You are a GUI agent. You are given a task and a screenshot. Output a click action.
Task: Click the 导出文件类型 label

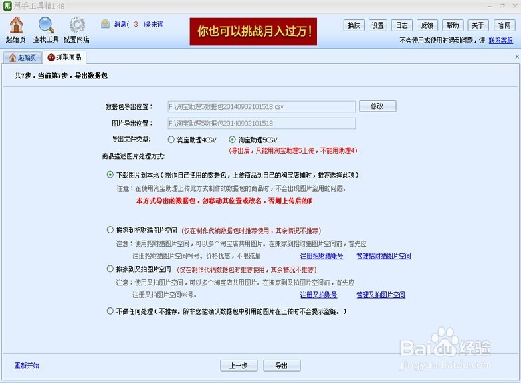coord(131,139)
